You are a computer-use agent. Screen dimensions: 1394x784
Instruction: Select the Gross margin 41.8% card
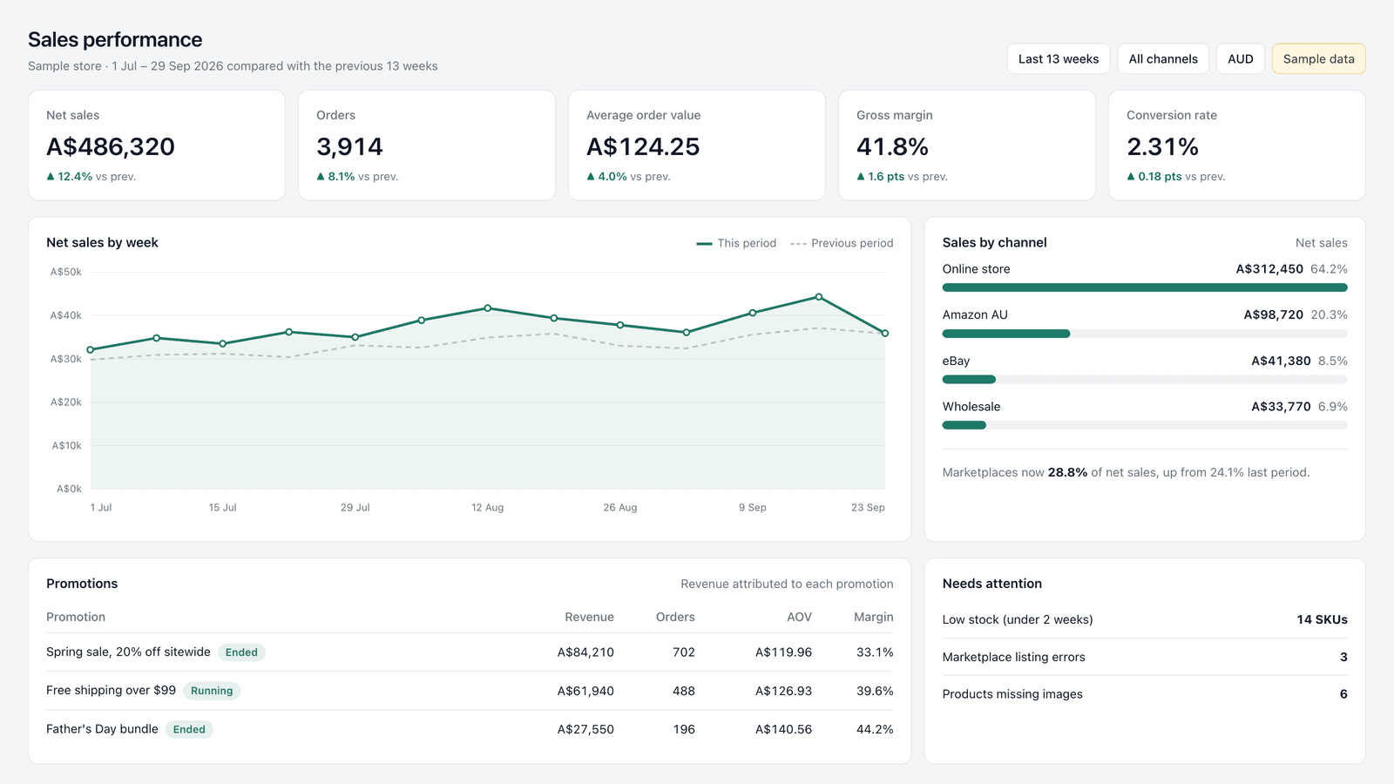[x=967, y=145]
